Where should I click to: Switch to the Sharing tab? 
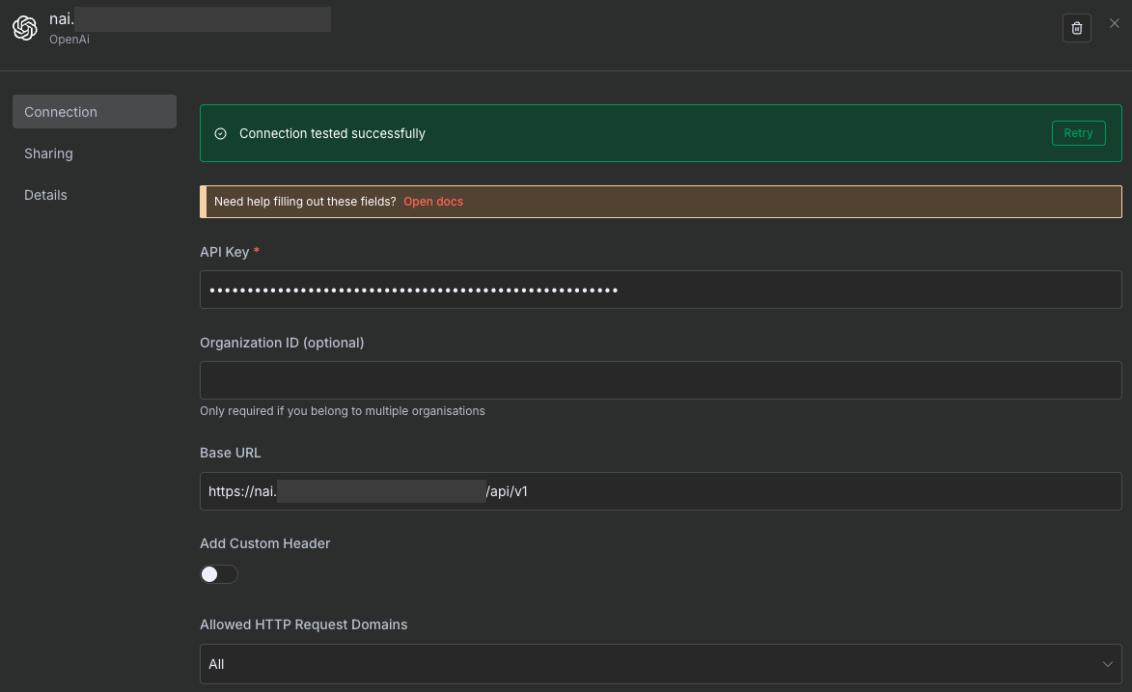(x=48, y=153)
